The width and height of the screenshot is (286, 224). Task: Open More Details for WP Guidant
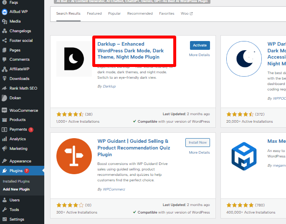199,152
